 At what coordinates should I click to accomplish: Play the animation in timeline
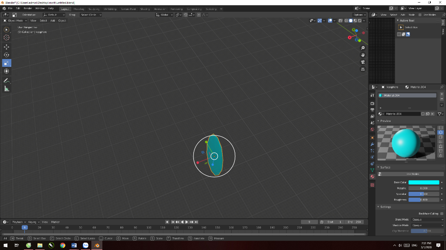186,222
